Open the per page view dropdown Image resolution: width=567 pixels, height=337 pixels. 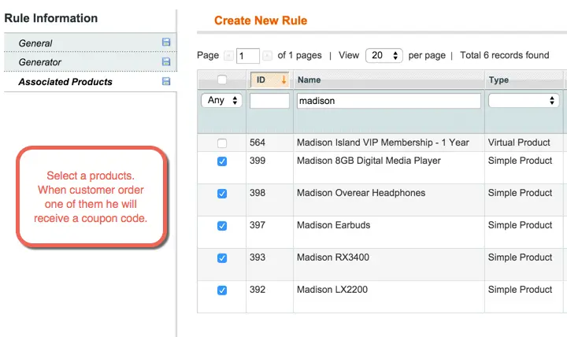coord(384,55)
